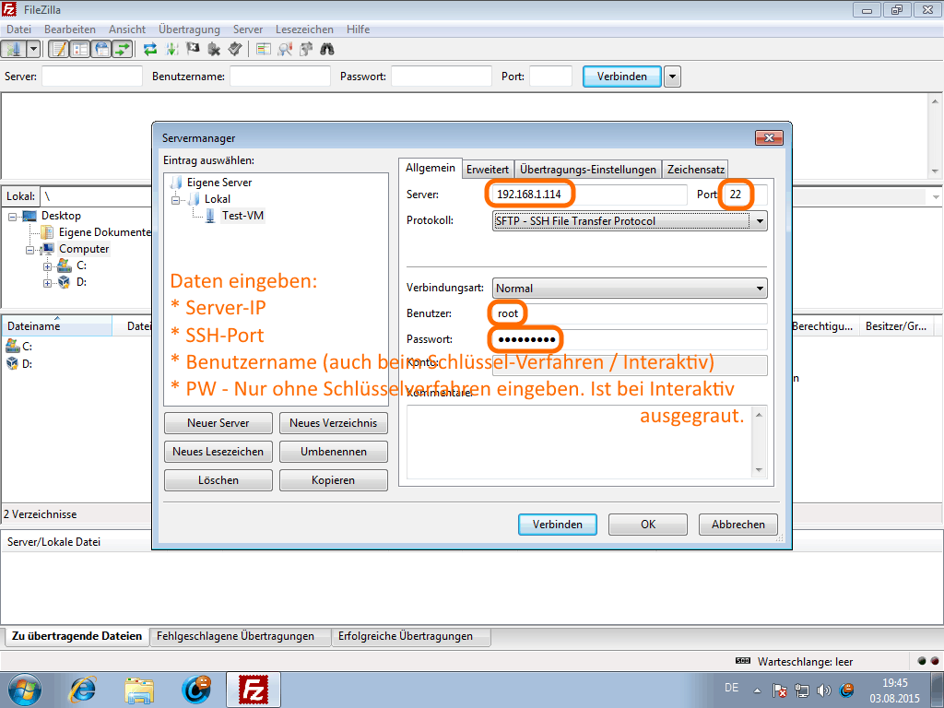Open directory listing filters icon

(263, 50)
